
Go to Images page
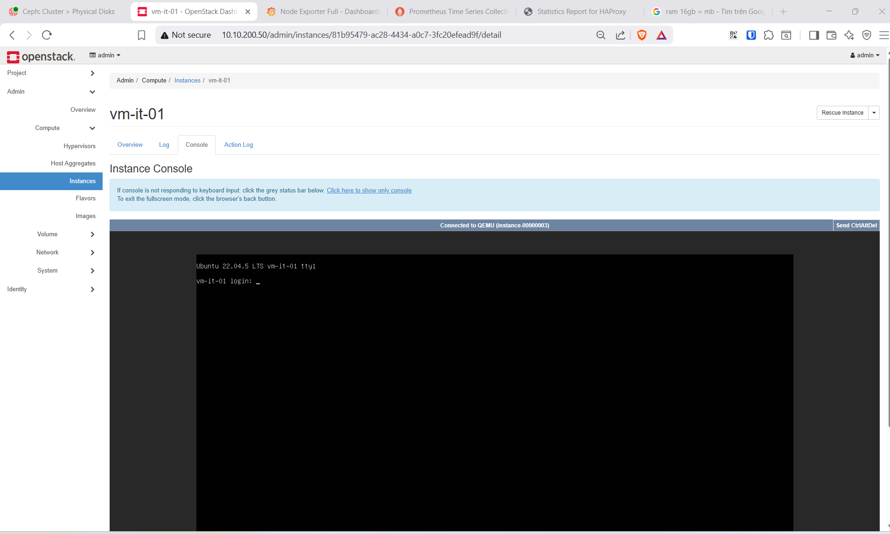point(85,216)
